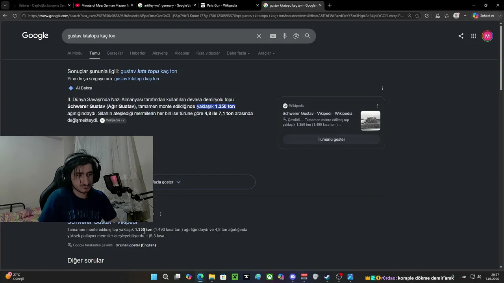Switch to the Minute of Mae YouTube tab
504x283 pixels.
pos(104,6)
